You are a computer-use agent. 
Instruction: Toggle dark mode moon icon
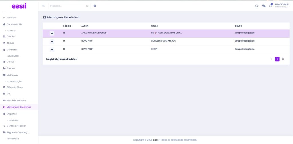(256, 6)
